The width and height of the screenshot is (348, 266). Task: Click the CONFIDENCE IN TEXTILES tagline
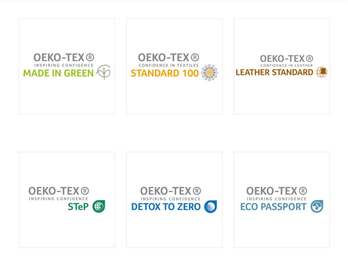point(169,65)
